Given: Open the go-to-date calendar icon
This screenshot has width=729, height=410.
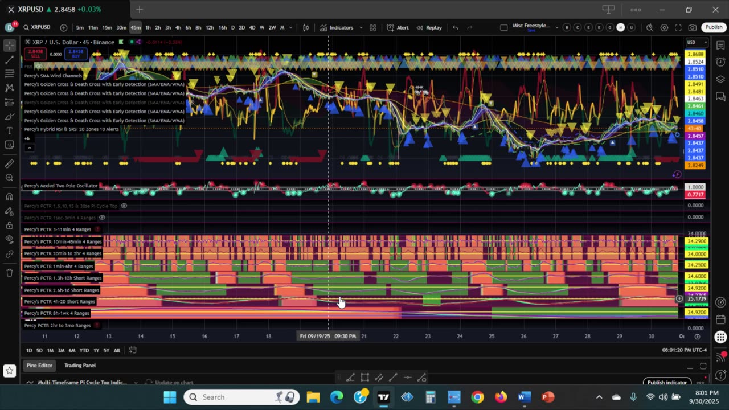Looking at the screenshot, I should coord(133,350).
